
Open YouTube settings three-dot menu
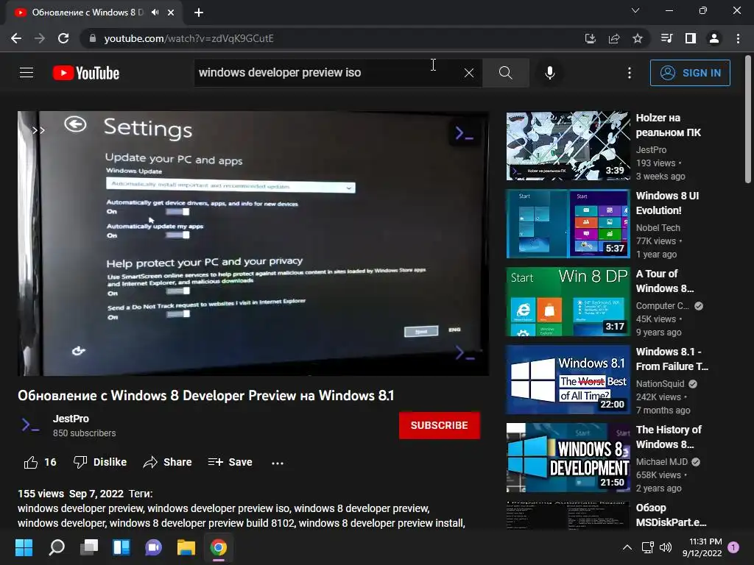629,73
